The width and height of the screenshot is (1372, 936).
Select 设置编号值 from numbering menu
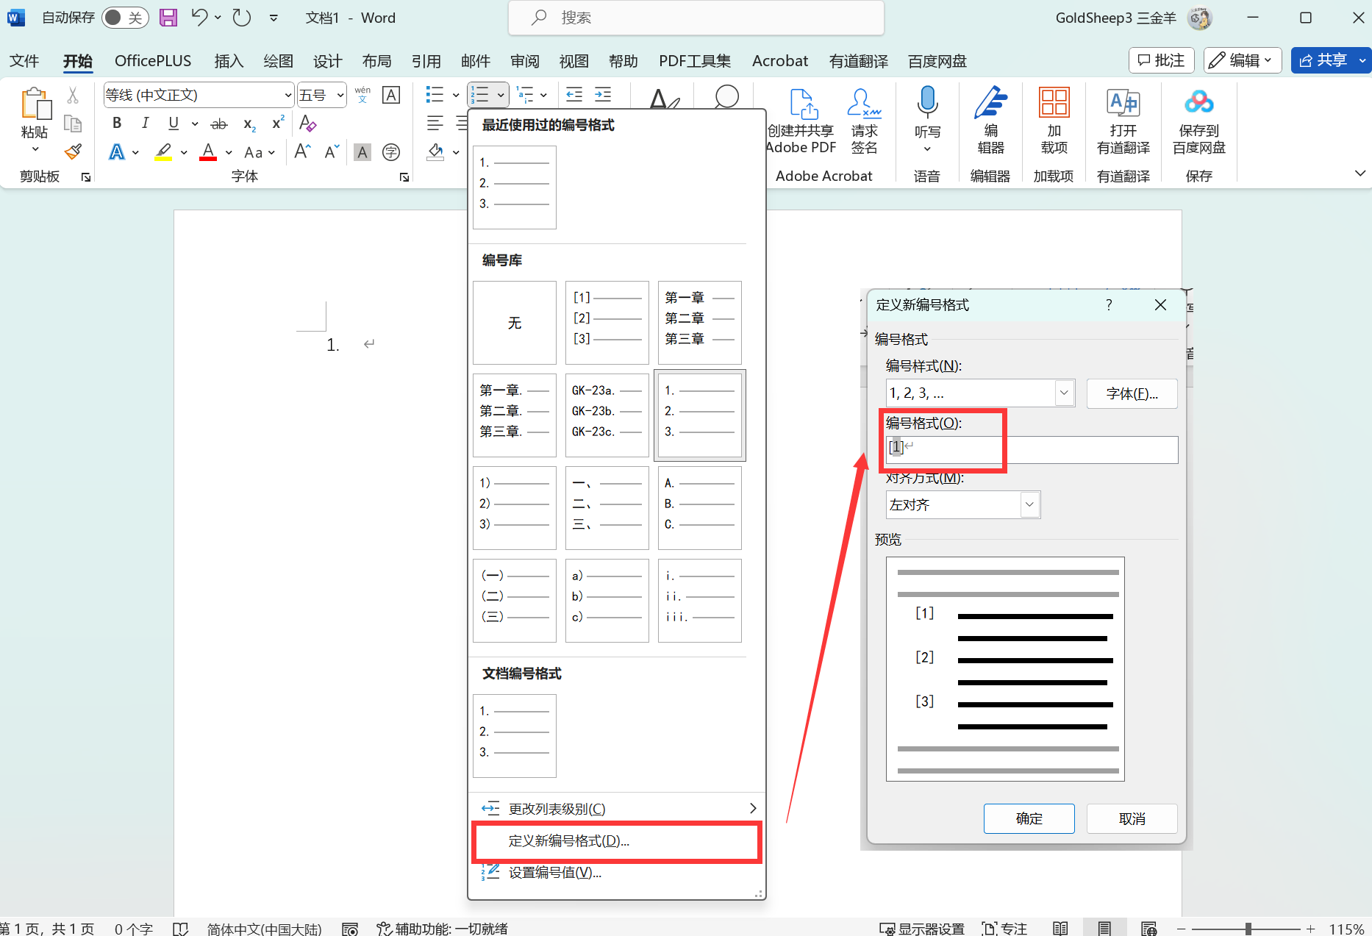(x=554, y=873)
